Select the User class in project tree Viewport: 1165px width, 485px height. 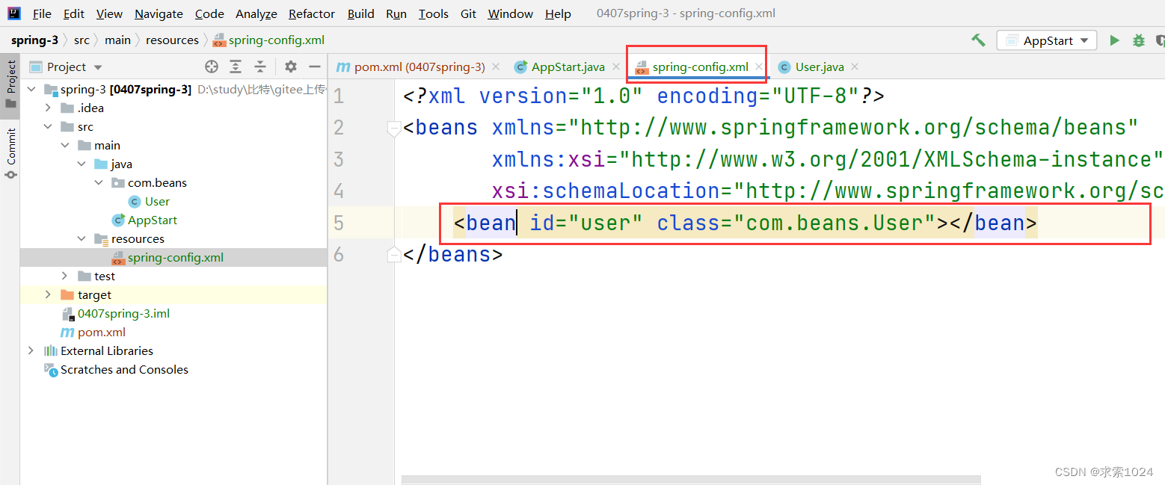click(x=149, y=201)
